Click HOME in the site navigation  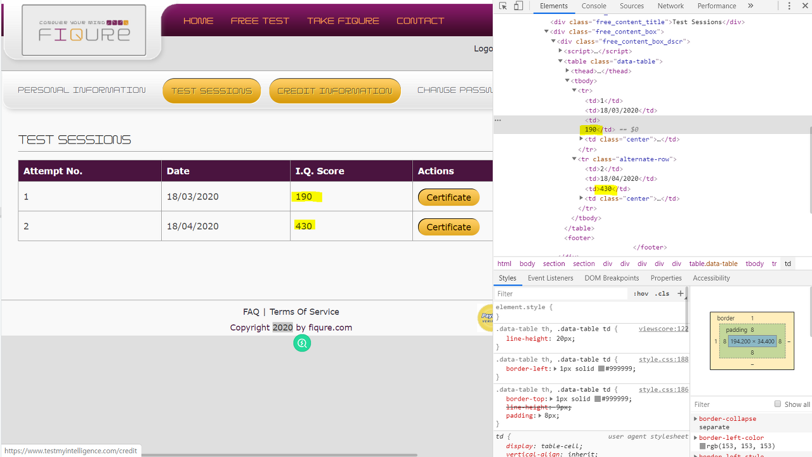pyautogui.click(x=198, y=21)
